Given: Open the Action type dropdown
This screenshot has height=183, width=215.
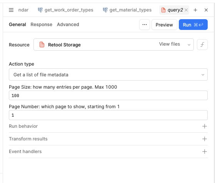Looking at the screenshot, I should [108, 74].
